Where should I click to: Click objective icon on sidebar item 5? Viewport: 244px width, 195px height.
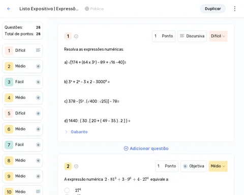click(x=38, y=113)
